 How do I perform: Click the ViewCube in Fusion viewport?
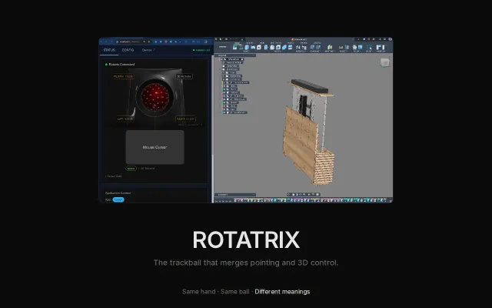[x=384, y=62]
